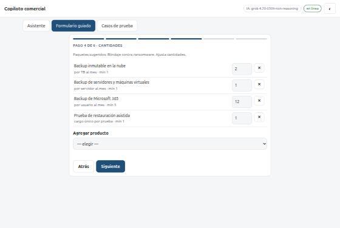Select the Formulario guiado tab

[x=73, y=25]
